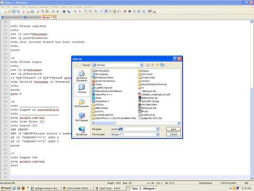Click the Undo toolbar icon
The height and width of the screenshot is (191, 254).
(53, 12)
